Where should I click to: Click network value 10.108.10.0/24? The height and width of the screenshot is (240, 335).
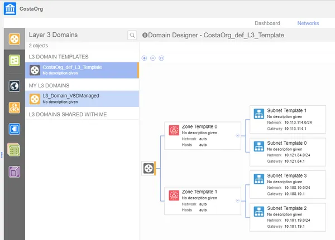(x=297, y=188)
